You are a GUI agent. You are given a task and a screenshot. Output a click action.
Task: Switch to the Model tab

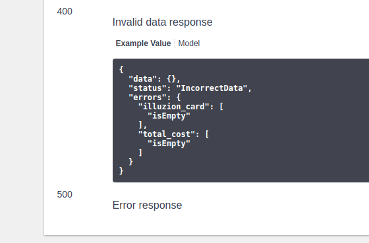coord(188,43)
